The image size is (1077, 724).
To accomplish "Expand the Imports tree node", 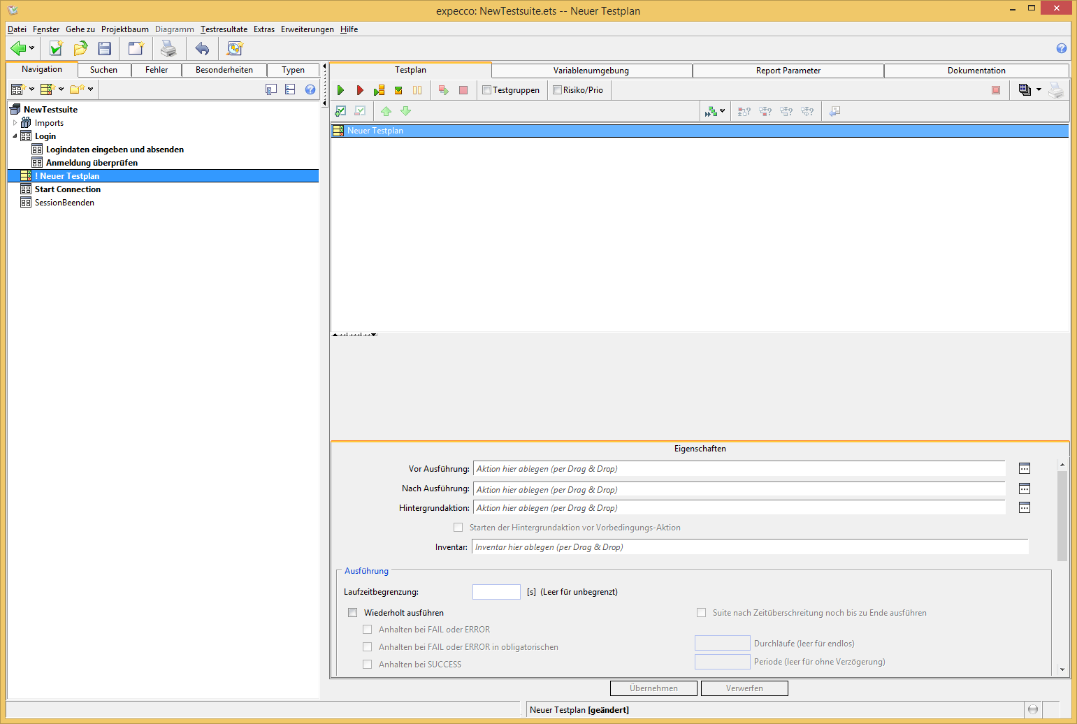I will click(x=15, y=123).
